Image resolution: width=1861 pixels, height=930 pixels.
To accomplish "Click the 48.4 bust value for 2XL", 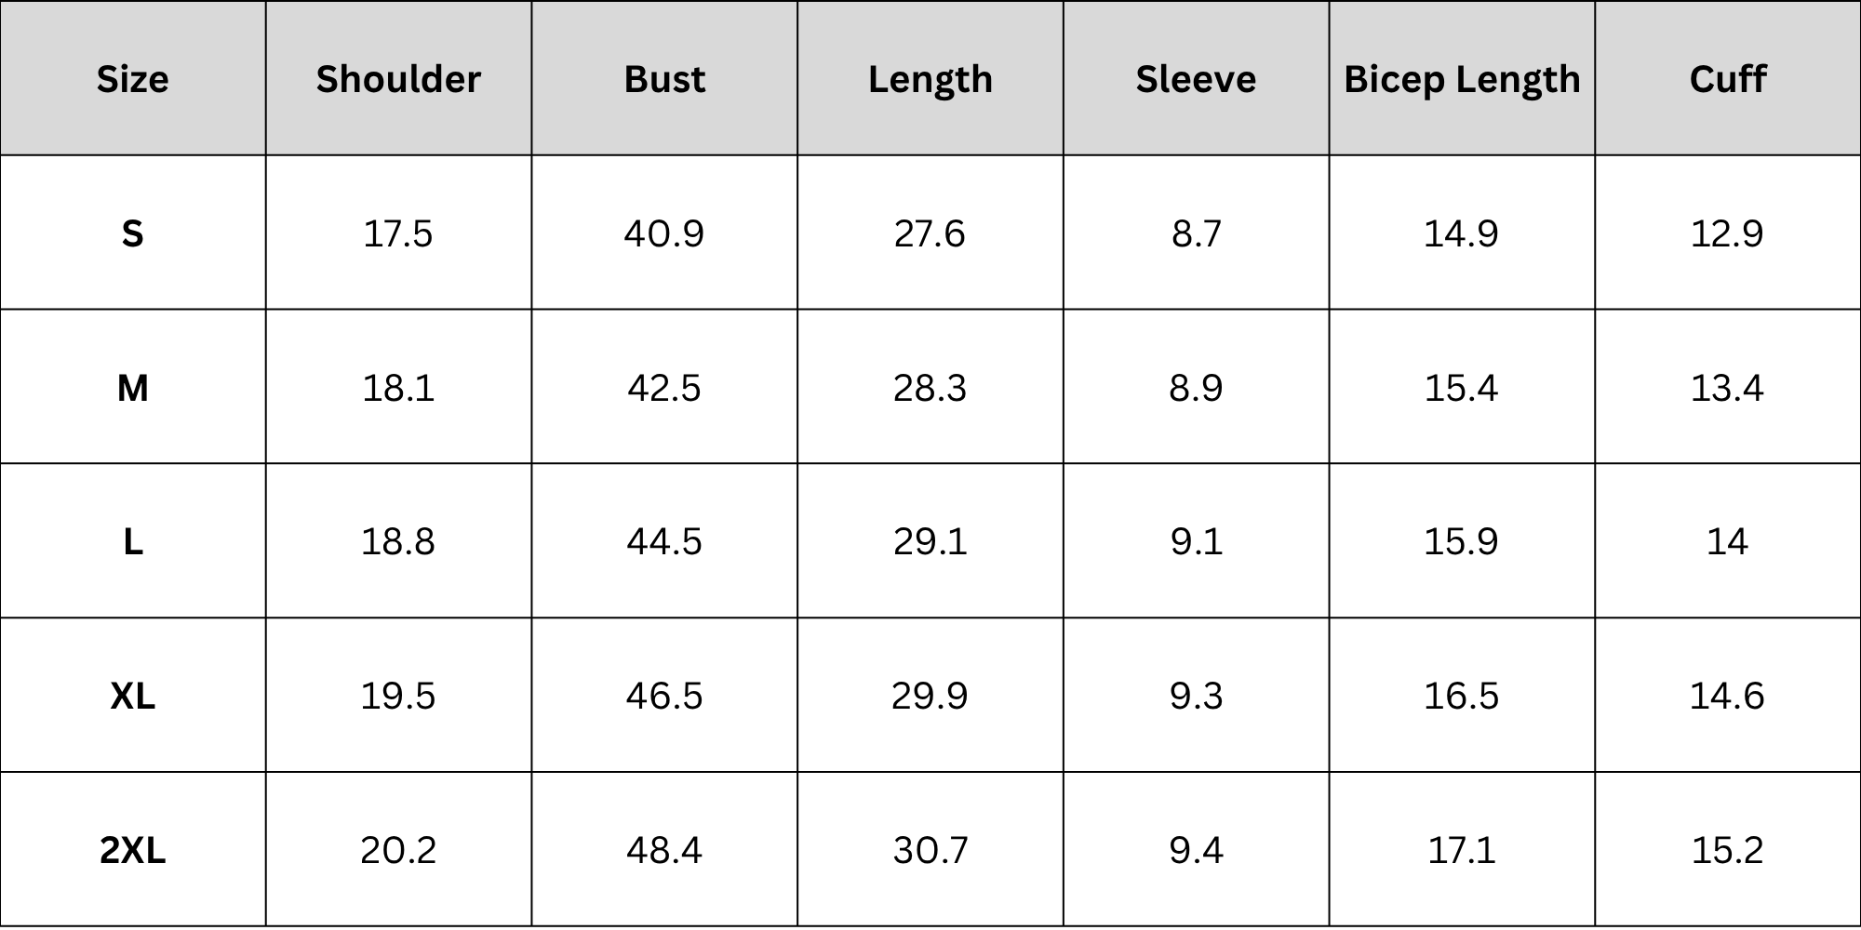I will [664, 850].
